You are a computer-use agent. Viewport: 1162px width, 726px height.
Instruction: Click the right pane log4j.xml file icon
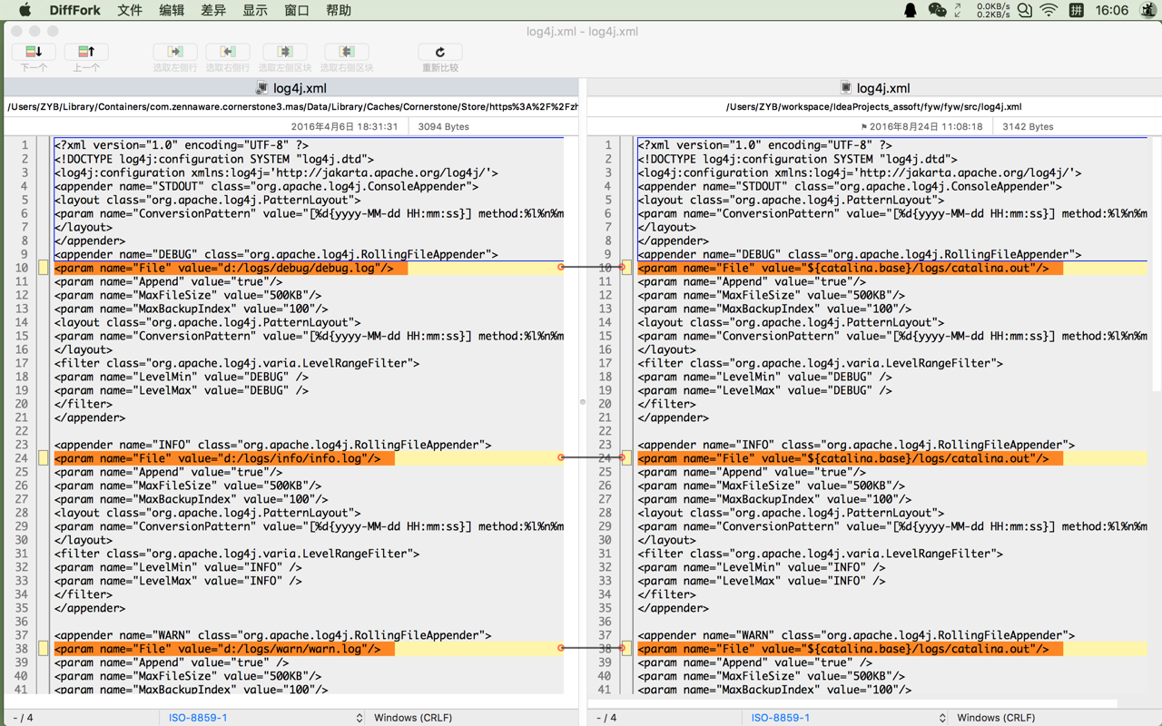tap(846, 88)
